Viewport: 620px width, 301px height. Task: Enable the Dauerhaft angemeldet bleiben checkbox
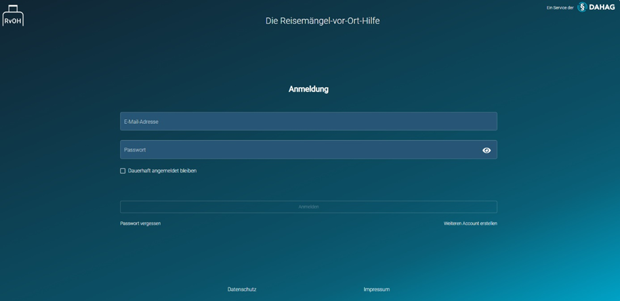pyautogui.click(x=123, y=171)
